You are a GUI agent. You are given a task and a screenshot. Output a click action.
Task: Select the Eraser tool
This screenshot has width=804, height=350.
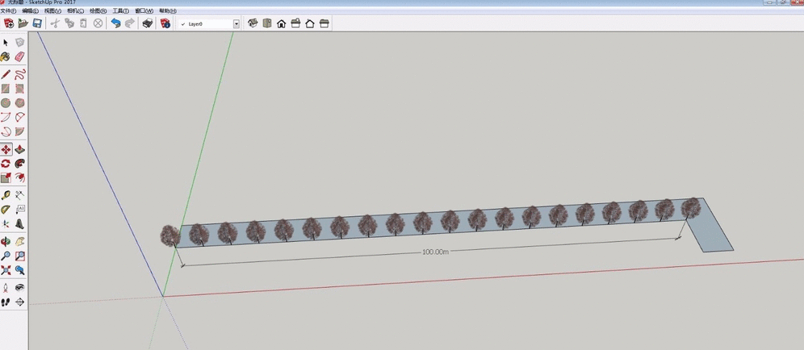(19, 57)
